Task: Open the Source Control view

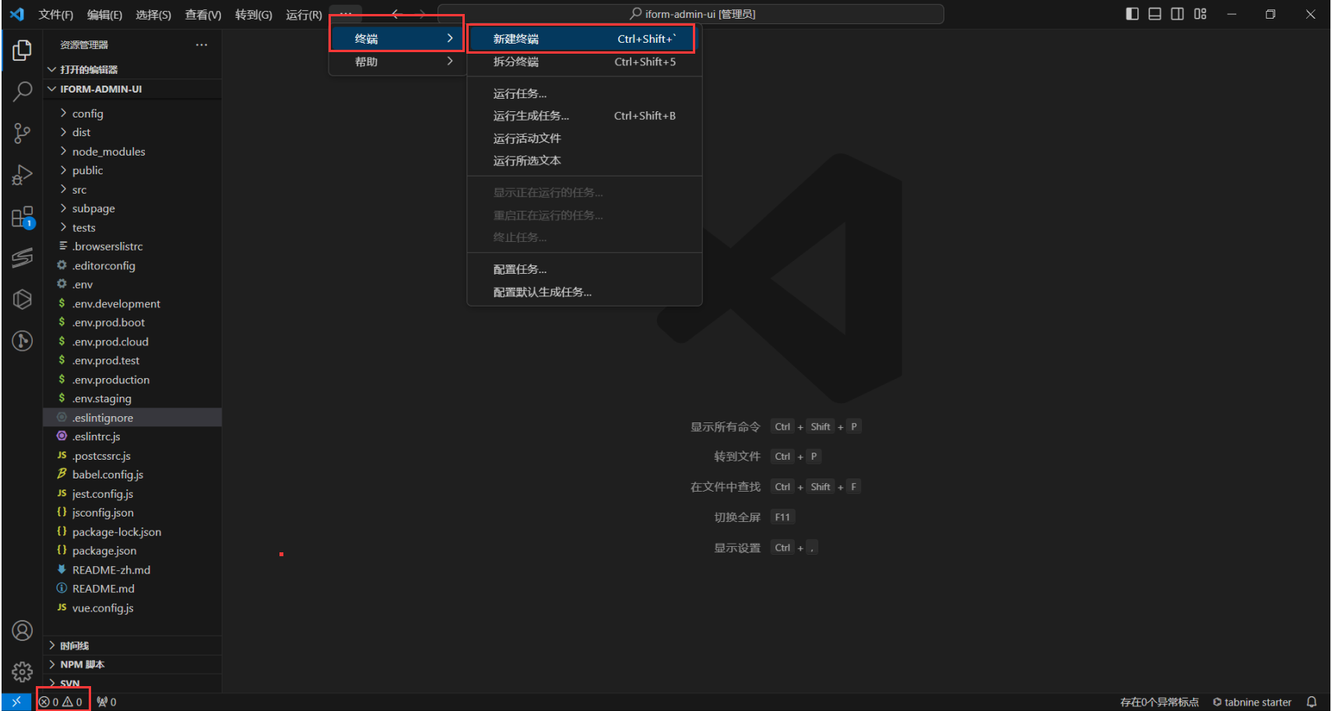Action: (x=23, y=134)
